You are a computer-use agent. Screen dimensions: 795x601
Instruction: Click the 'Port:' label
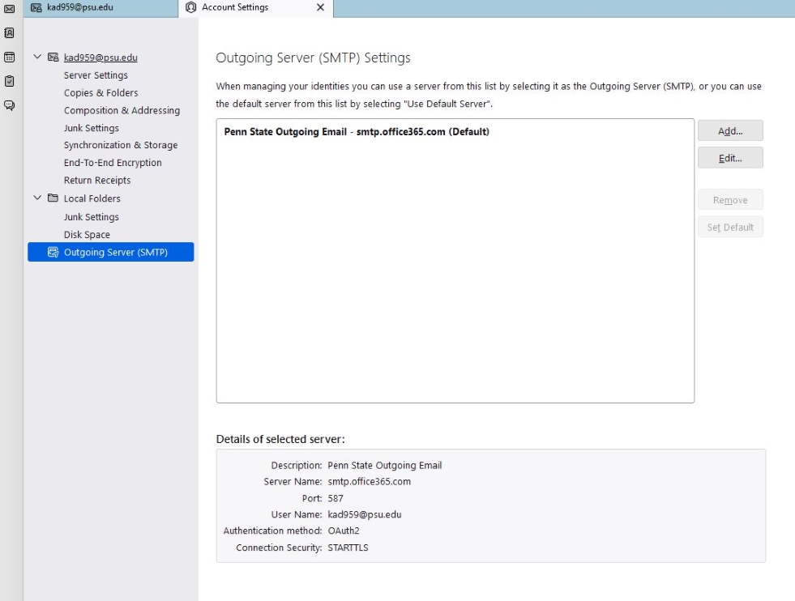(x=312, y=498)
